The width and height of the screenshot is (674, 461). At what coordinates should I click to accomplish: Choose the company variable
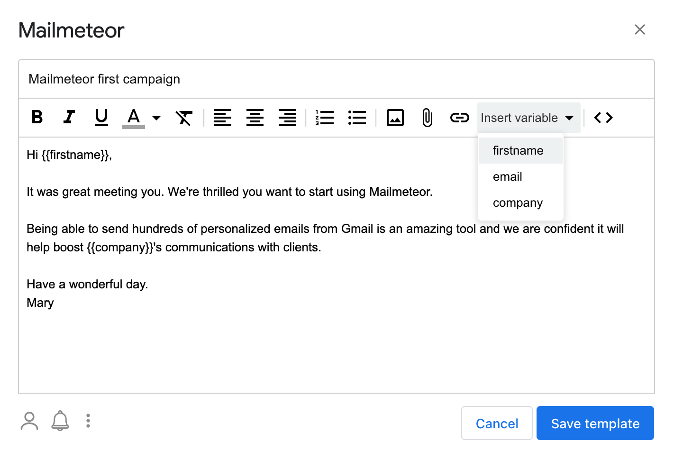click(x=520, y=203)
